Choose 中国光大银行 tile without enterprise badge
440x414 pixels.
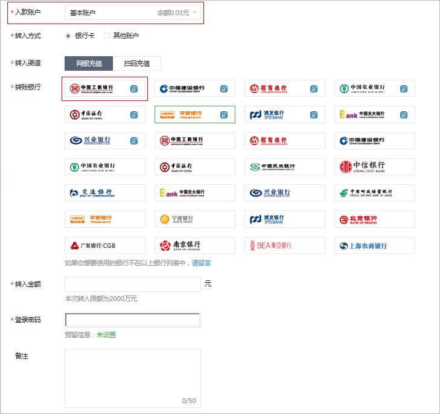[195, 193]
